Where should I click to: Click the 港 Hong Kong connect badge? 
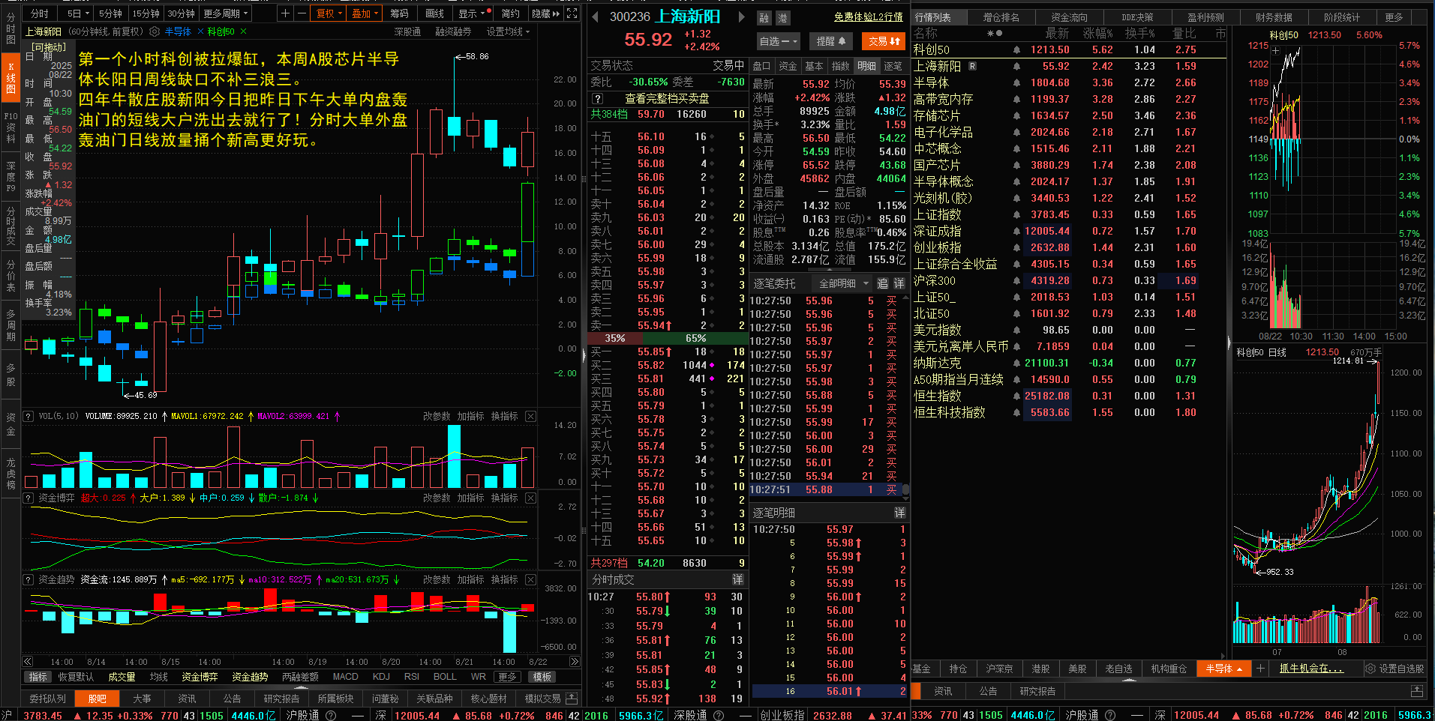coord(782,17)
